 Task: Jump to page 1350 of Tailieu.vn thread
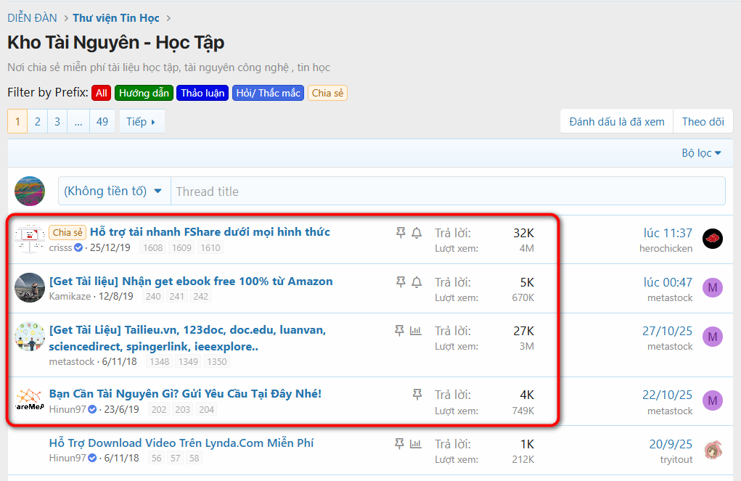point(217,361)
